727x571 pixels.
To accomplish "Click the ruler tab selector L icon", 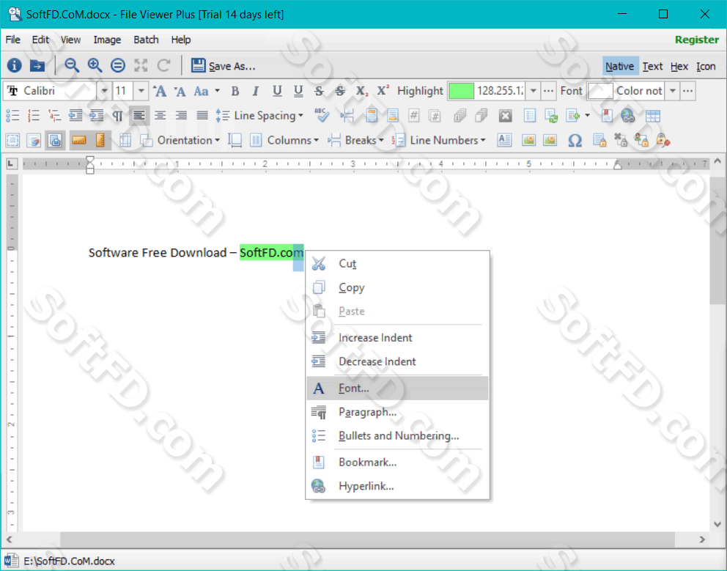I will coord(12,163).
